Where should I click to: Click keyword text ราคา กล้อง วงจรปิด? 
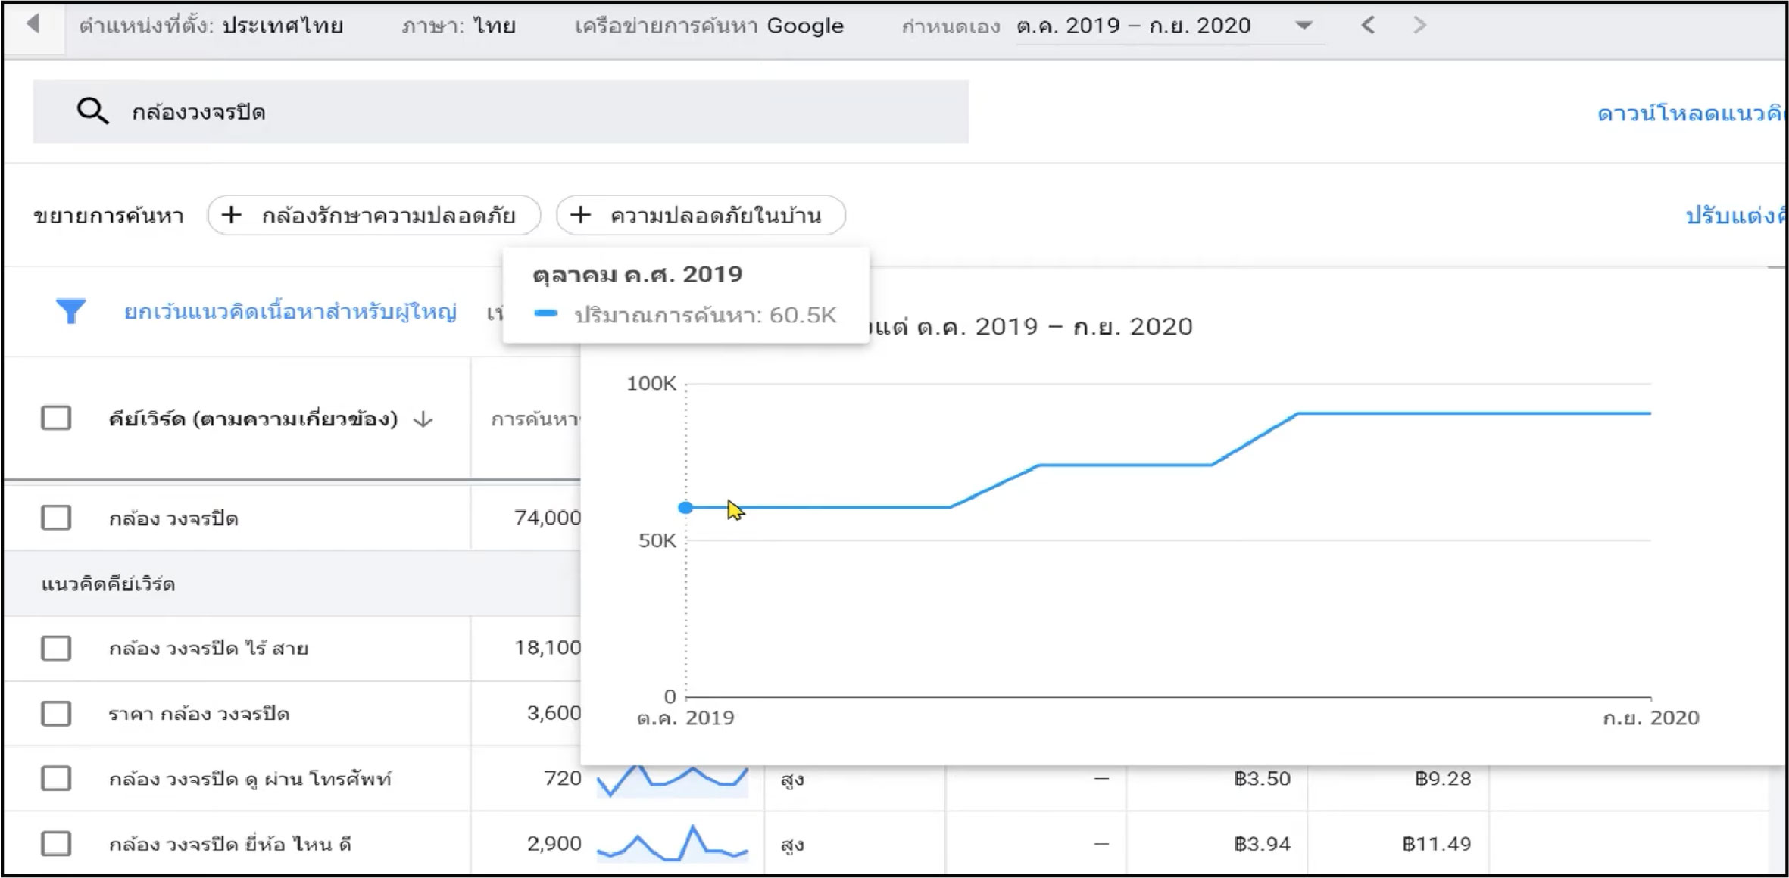click(198, 714)
